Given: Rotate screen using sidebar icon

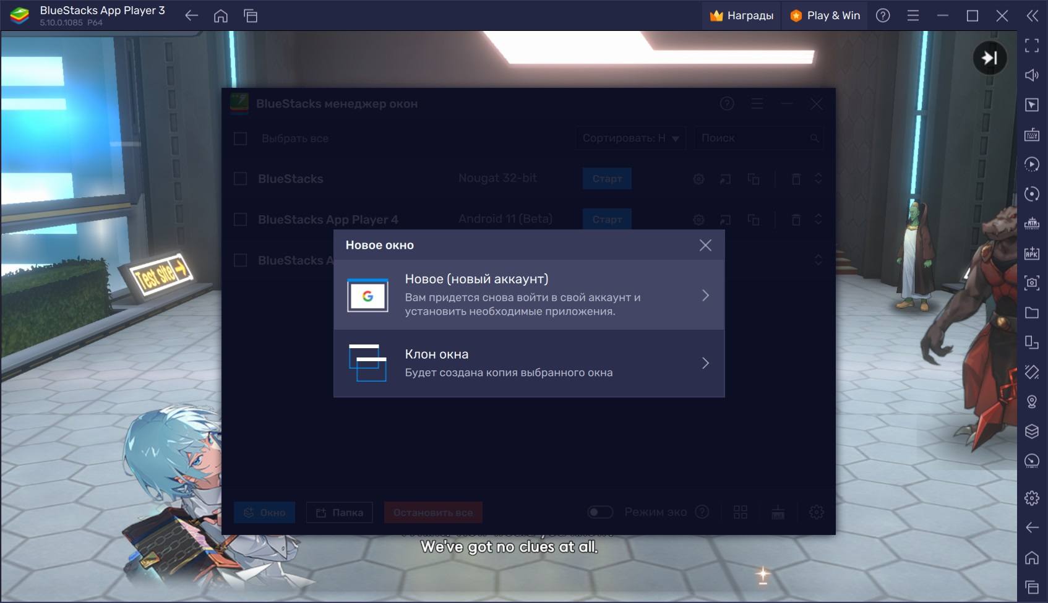Looking at the screenshot, I should coord(1032,372).
